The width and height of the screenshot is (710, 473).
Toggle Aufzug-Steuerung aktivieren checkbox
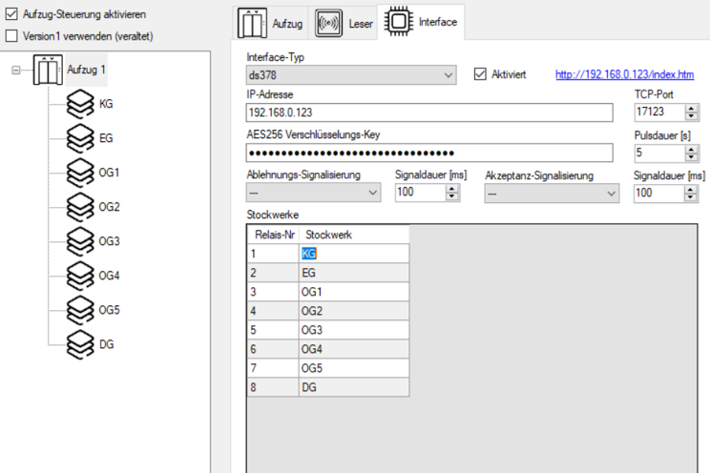coord(12,16)
